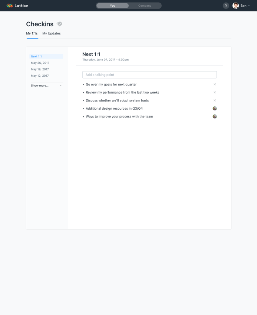Delete the 'Review my performance' talking point
This screenshot has width=257, height=315.
pyautogui.click(x=215, y=92)
